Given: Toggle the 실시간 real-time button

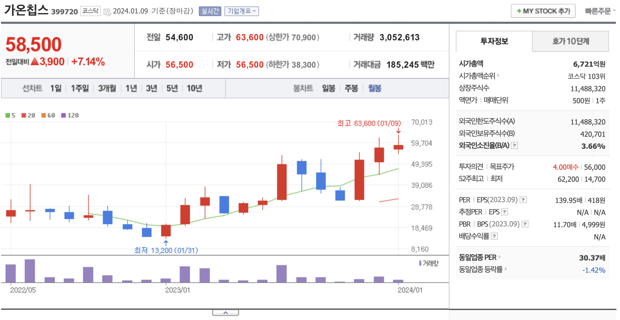Looking at the screenshot, I should (210, 11).
